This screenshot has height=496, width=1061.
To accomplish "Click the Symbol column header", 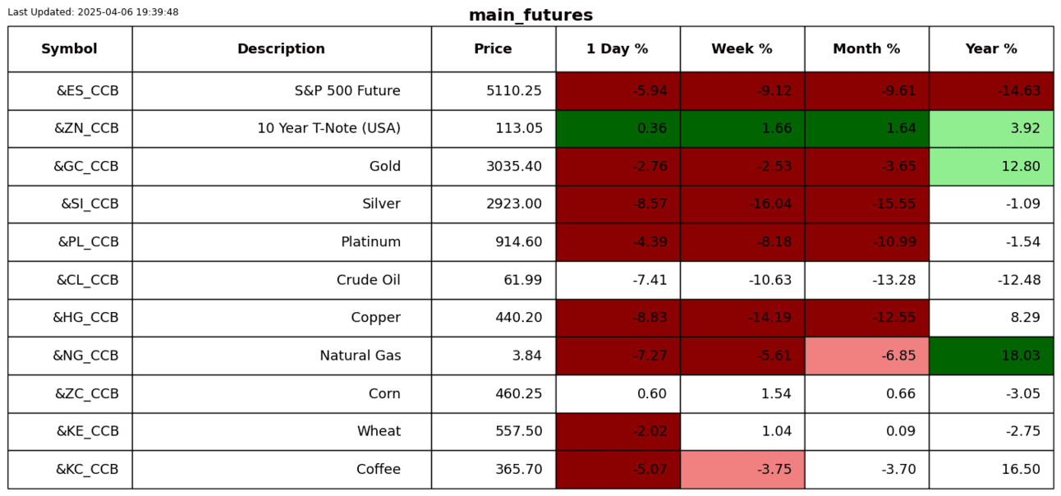I will (70, 49).
